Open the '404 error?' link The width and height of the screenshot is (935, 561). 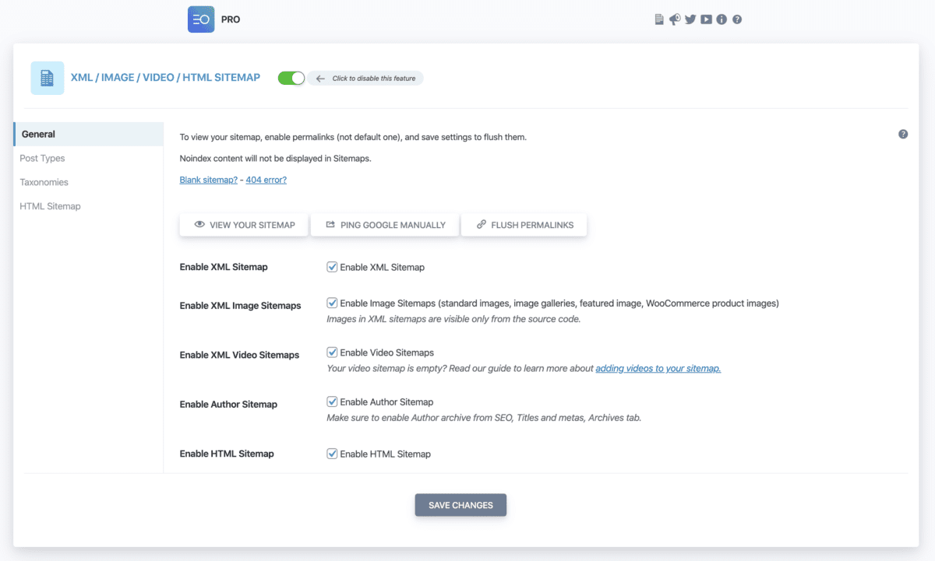(266, 180)
